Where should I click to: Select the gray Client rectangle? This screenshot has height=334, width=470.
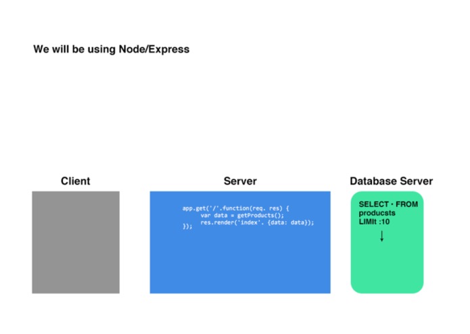pyautogui.click(x=76, y=242)
